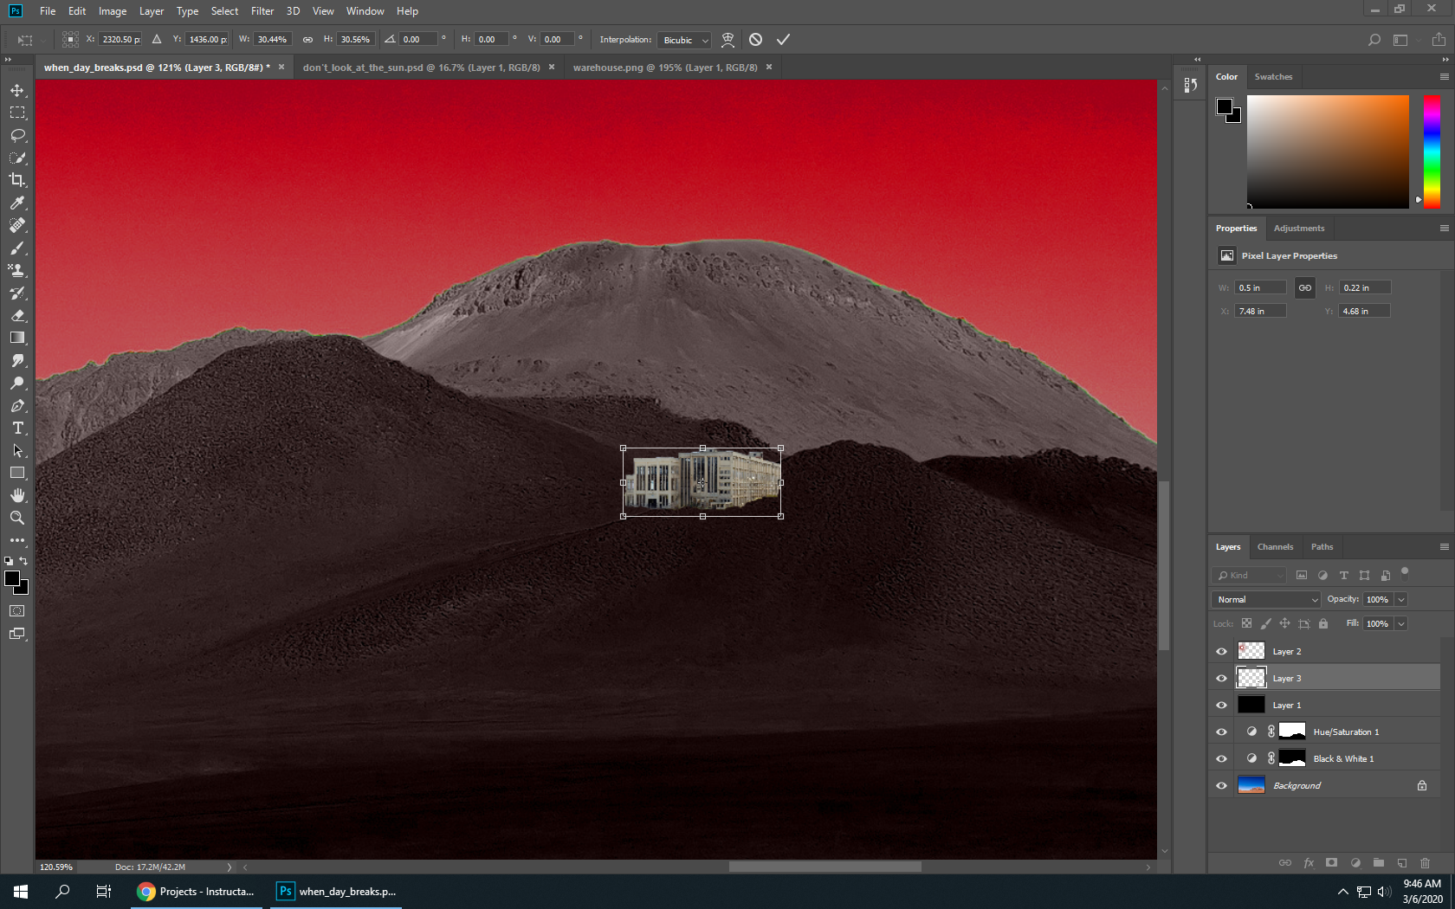
Task: Pick a shade in the color picker field
Action: tap(1328, 151)
